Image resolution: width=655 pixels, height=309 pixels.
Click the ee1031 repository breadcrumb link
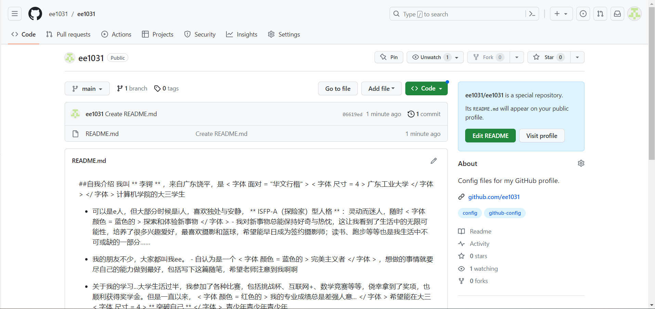86,14
